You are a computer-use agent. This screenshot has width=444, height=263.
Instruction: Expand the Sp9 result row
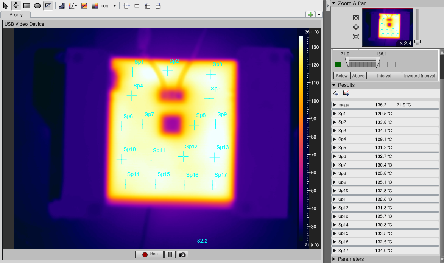click(x=335, y=182)
